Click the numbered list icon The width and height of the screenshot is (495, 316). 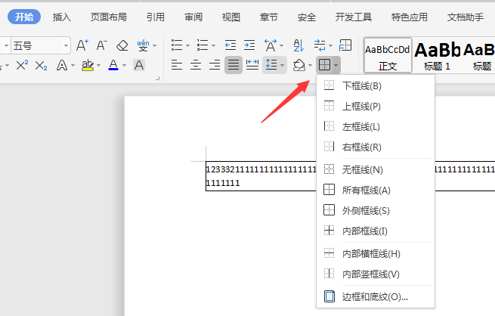pos(202,45)
